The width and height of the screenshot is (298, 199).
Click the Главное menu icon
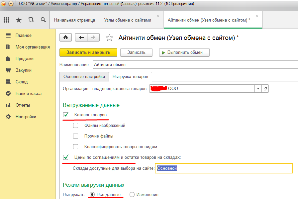(x=8, y=35)
